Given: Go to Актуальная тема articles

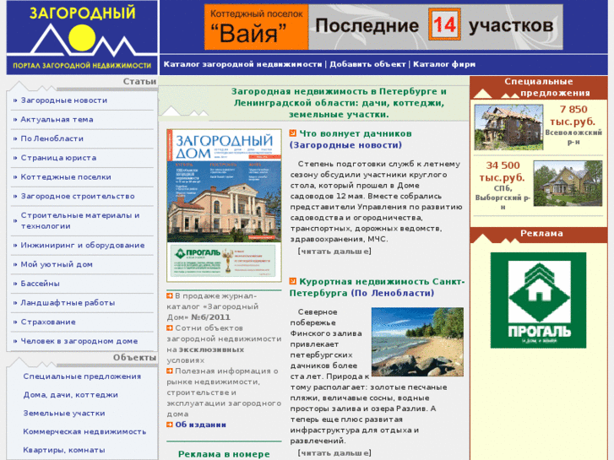Looking at the screenshot, I should (x=57, y=119).
